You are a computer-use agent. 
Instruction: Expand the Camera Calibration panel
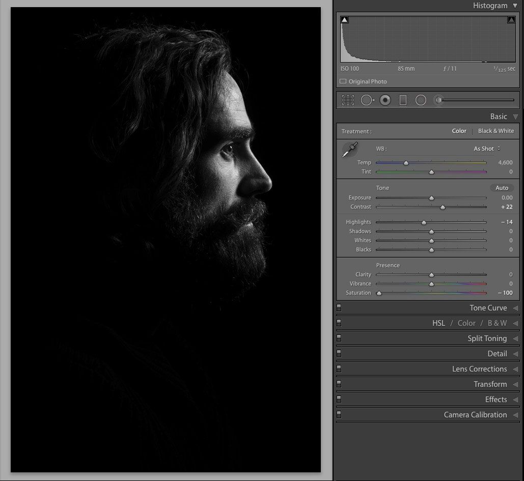point(516,415)
